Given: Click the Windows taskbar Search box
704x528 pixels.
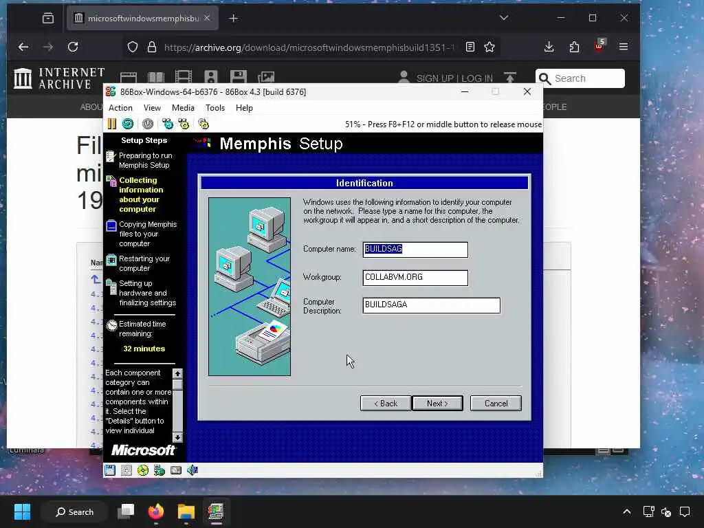Looking at the screenshot, I should tap(74, 511).
